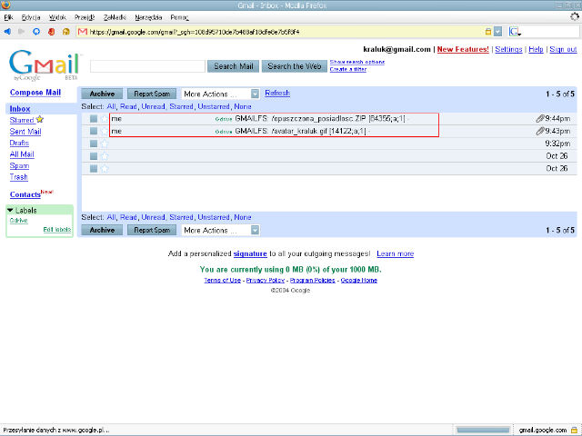Click the Refresh link
This screenshot has height=436, width=582.
[x=277, y=93]
